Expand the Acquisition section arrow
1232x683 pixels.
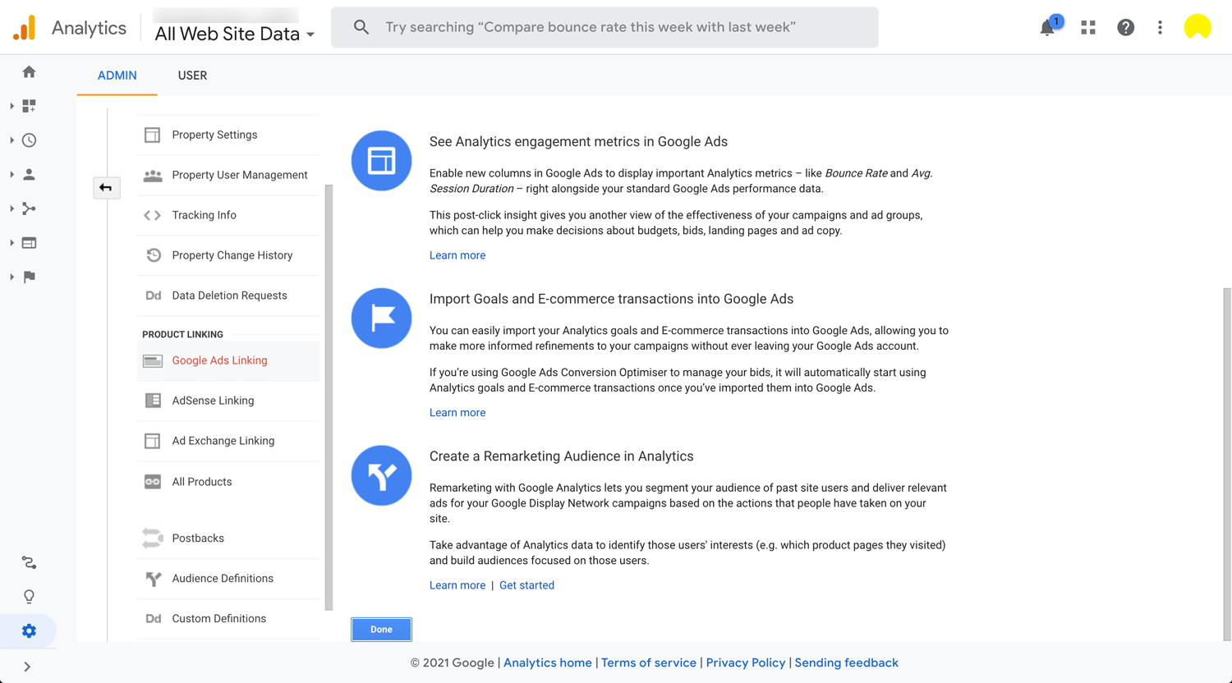coord(11,209)
